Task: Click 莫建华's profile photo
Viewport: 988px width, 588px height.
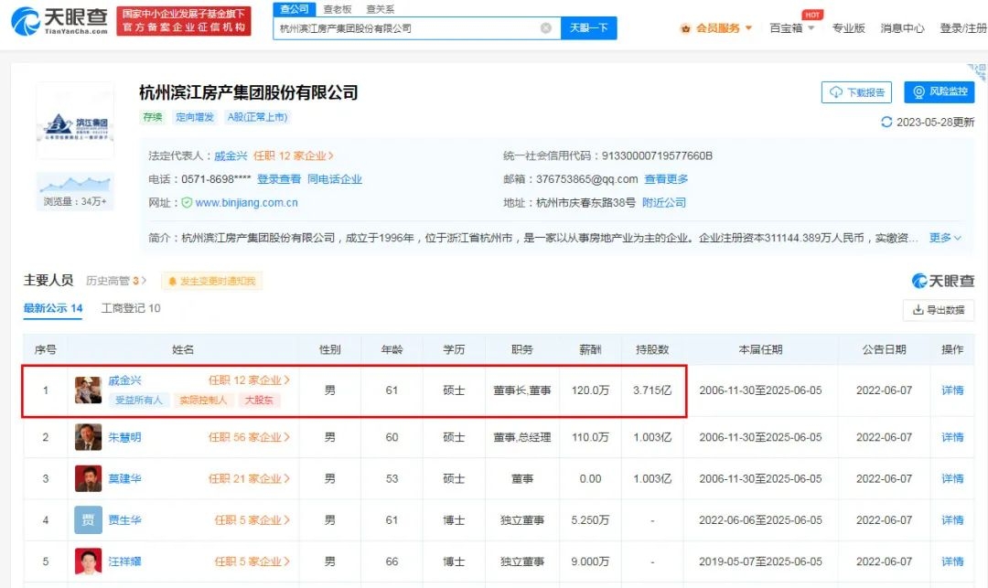Action: coord(88,478)
